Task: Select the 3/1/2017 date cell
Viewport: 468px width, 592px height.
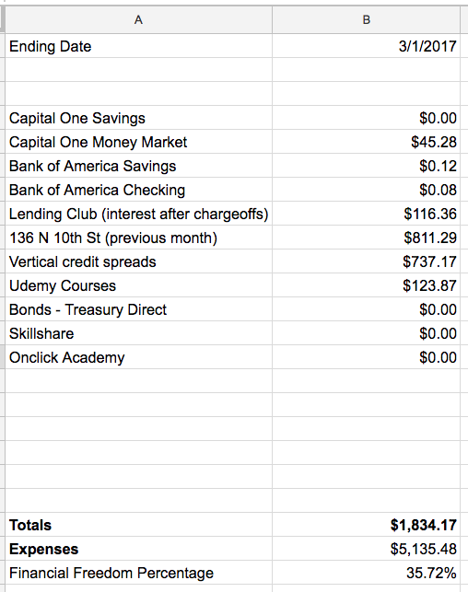Action: (366, 46)
